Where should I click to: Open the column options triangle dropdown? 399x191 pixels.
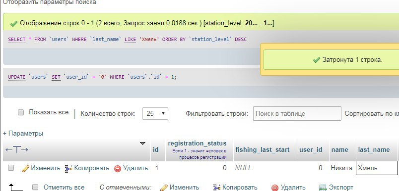[x=143, y=143]
